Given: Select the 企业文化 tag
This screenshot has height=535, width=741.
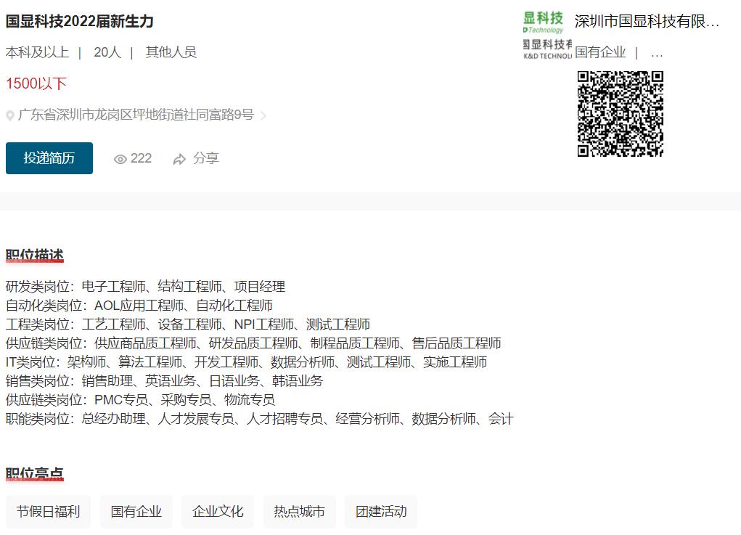Looking at the screenshot, I should pyautogui.click(x=218, y=511).
